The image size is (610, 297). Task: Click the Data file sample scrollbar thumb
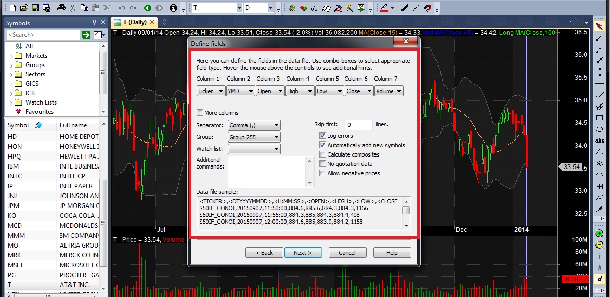[406, 211]
